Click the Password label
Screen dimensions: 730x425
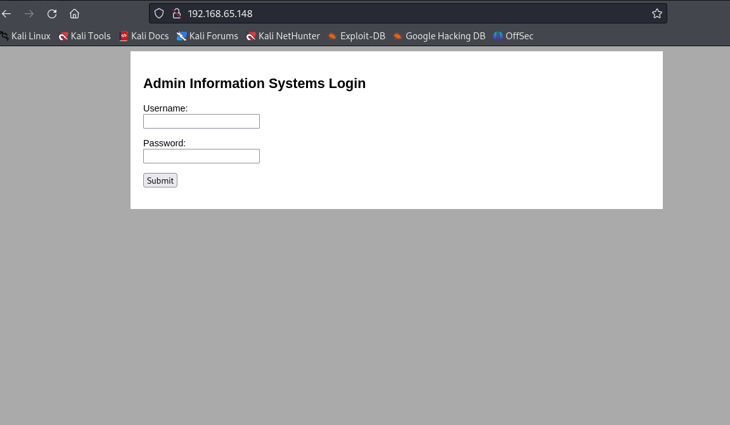click(164, 143)
